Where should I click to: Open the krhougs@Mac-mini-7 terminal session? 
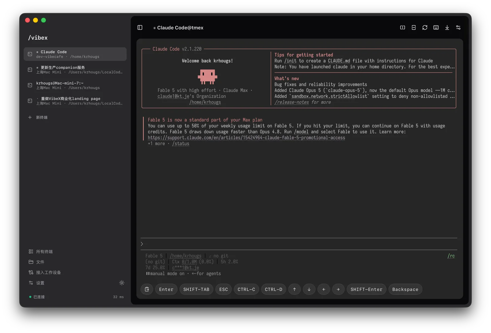(75, 85)
